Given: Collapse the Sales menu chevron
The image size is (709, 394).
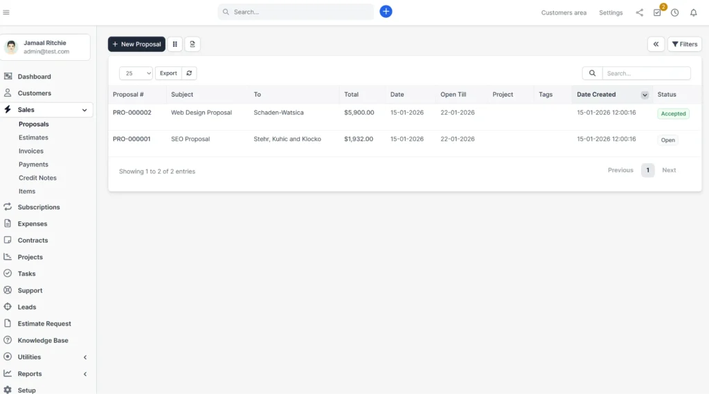Looking at the screenshot, I should (84, 110).
